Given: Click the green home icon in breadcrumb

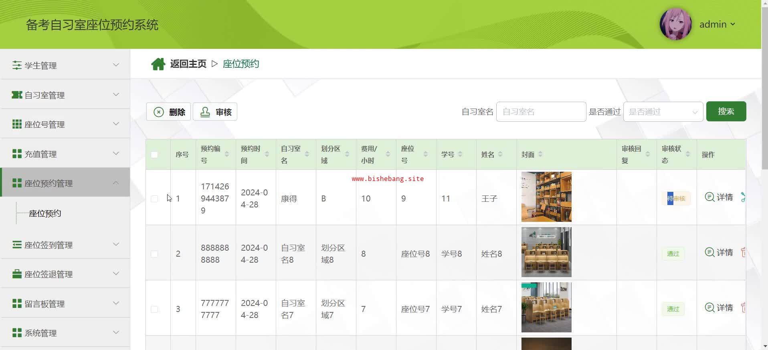Looking at the screenshot, I should (158, 64).
